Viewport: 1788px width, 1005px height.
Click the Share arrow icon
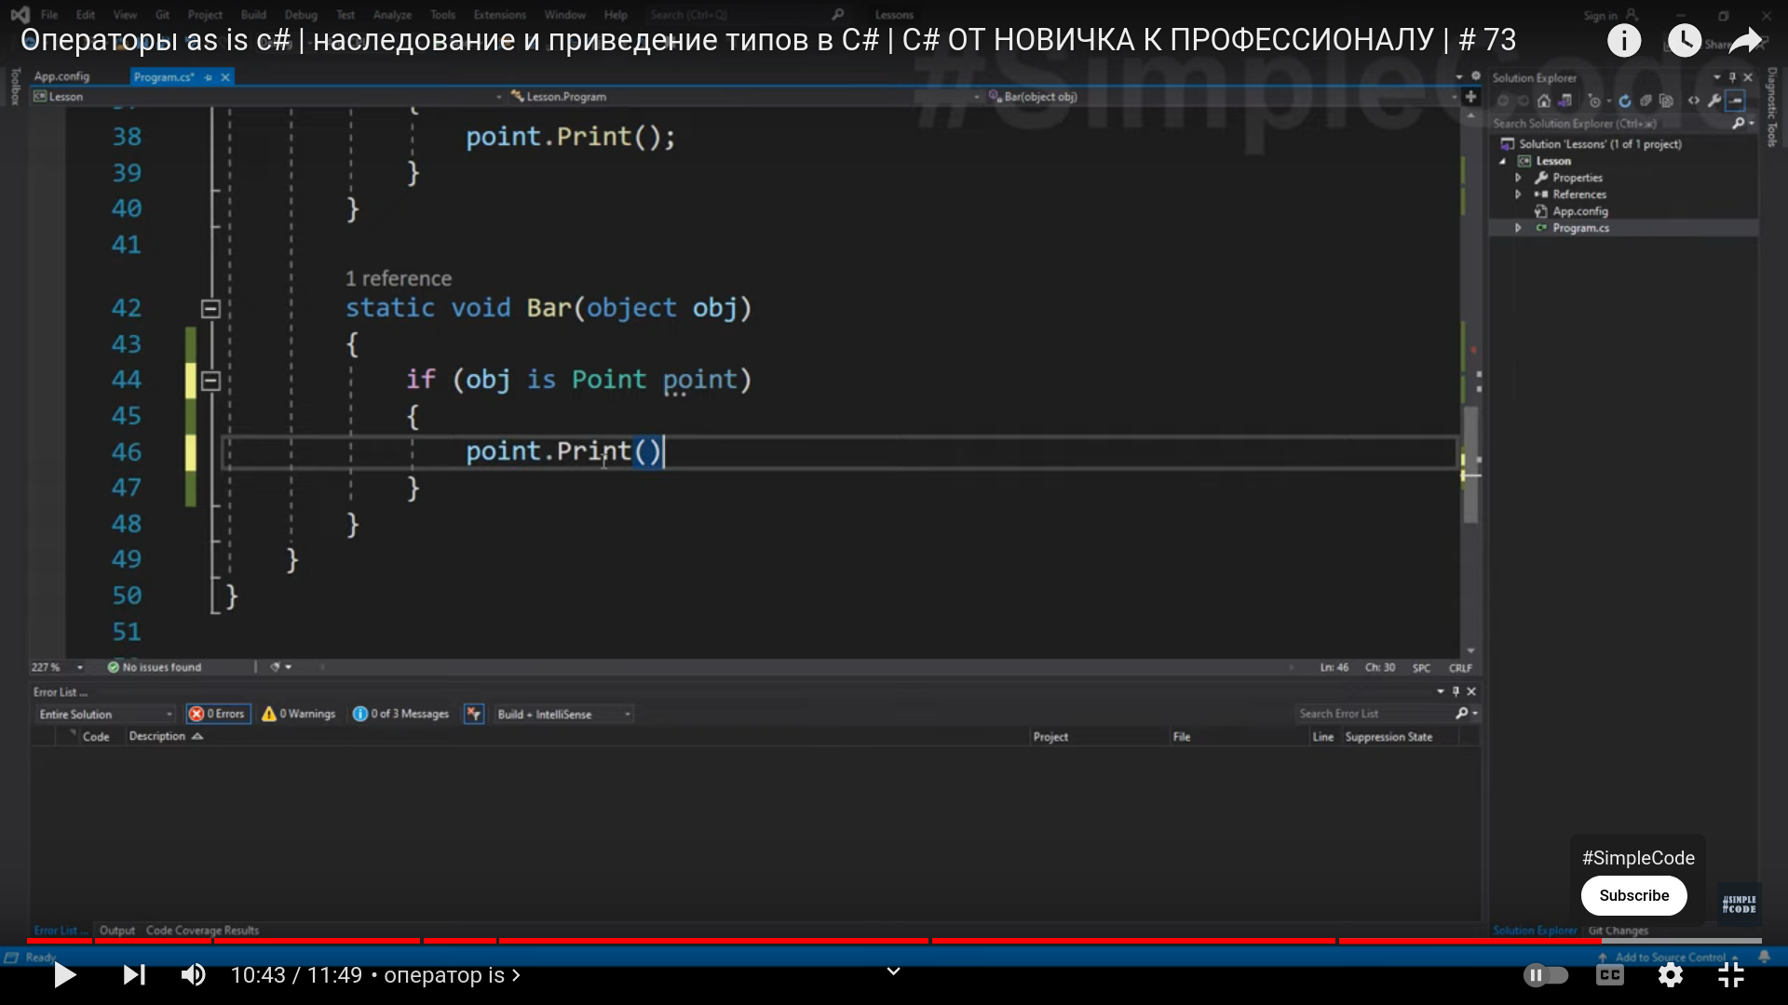[x=1745, y=40]
